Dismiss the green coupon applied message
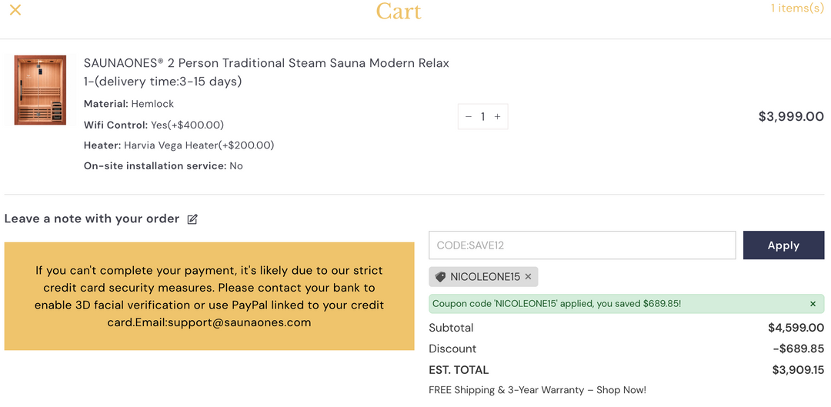Screen dimensions: 831x407 click(x=813, y=304)
